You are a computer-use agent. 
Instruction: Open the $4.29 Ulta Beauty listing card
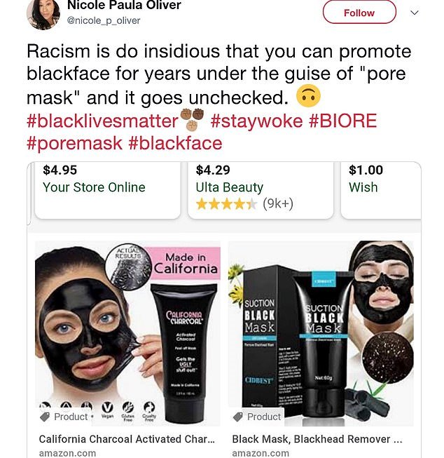[261, 190]
